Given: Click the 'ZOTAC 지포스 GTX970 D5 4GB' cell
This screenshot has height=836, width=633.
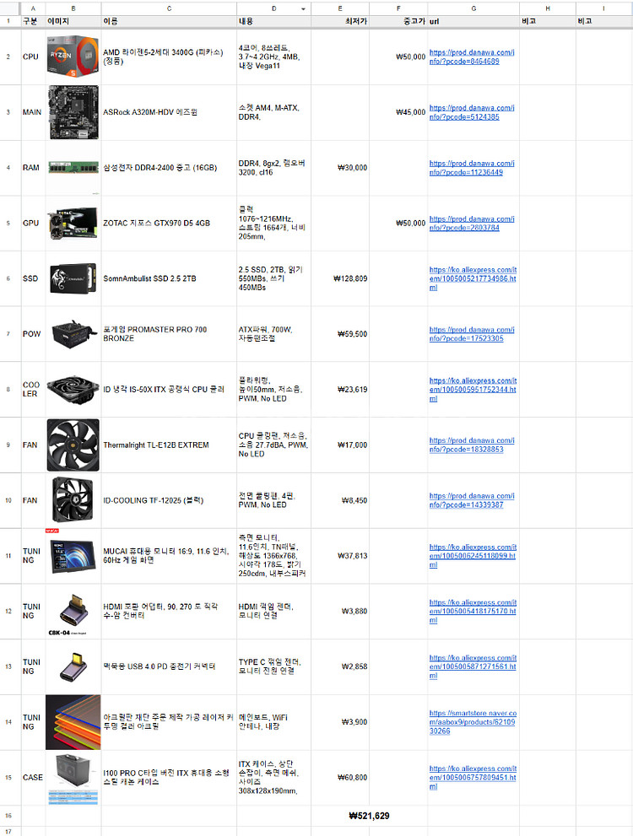Looking at the screenshot, I should [169, 223].
